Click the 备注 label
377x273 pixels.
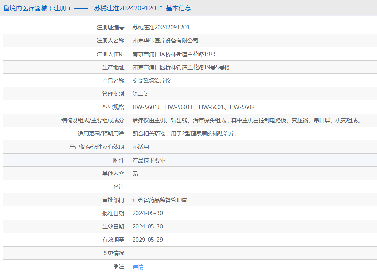click(x=119, y=187)
